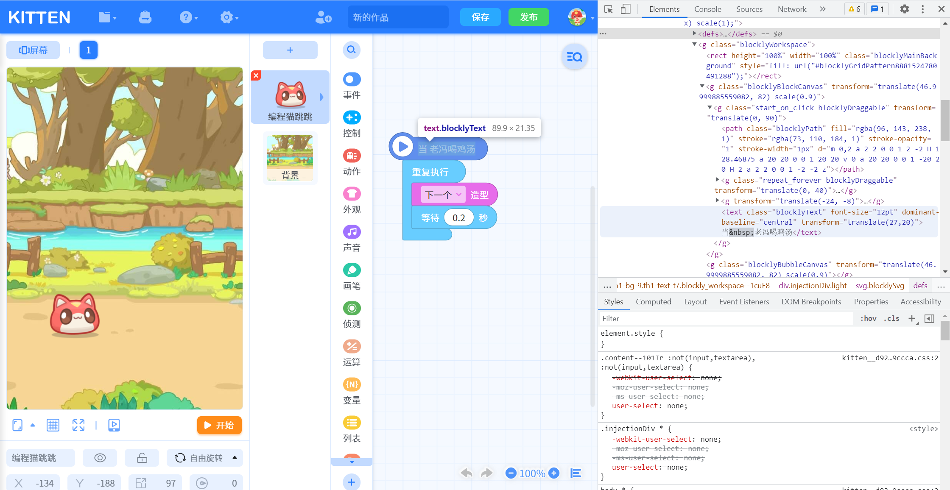
Task: Click the 开始 start button
Action: pos(219,425)
